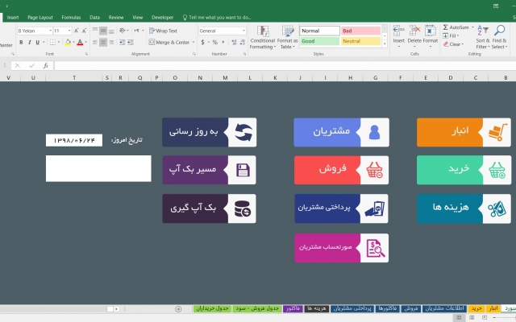Click Merge & Center
This screenshot has height=322, width=516.
pyautogui.click(x=169, y=42)
